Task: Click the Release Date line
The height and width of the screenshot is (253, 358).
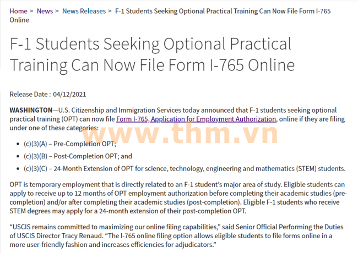Action: click(48, 94)
